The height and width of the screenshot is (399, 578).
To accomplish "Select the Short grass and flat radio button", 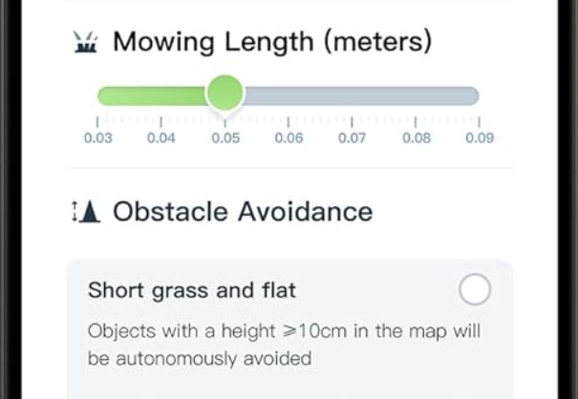I will tap(475, 289).
